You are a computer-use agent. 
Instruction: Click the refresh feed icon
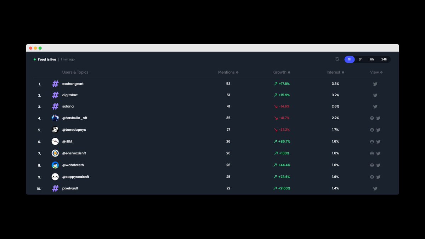click(337, 59)
